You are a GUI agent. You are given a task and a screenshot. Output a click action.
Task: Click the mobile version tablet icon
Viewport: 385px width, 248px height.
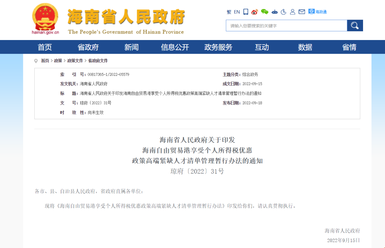246,12
